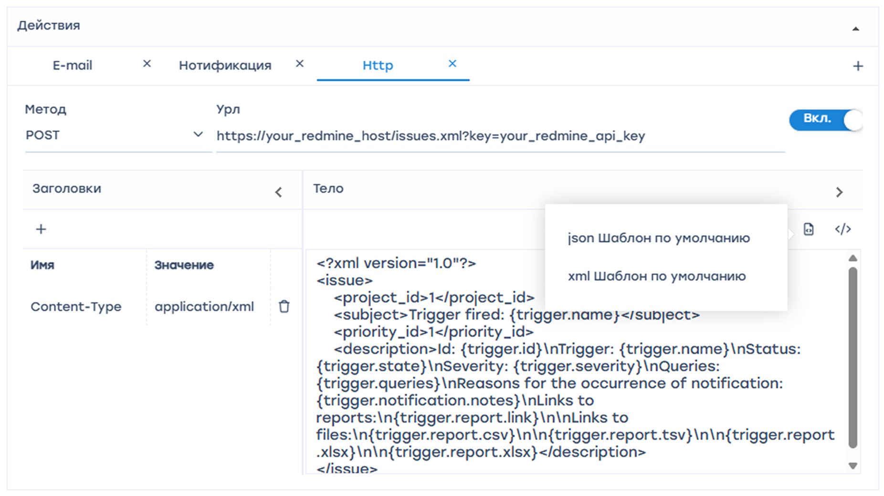Toggle the Вкл. switch off
Viewport: 884px width, 496px height.
[826, 120]
